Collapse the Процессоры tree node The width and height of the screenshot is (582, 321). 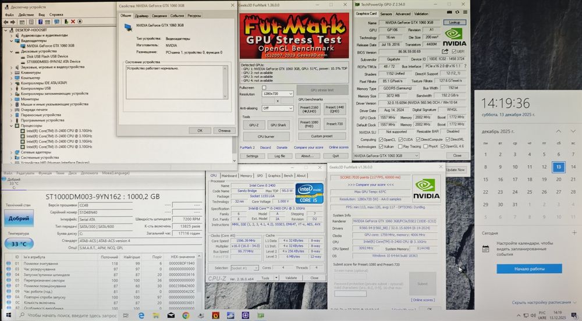tap(12, 126)
